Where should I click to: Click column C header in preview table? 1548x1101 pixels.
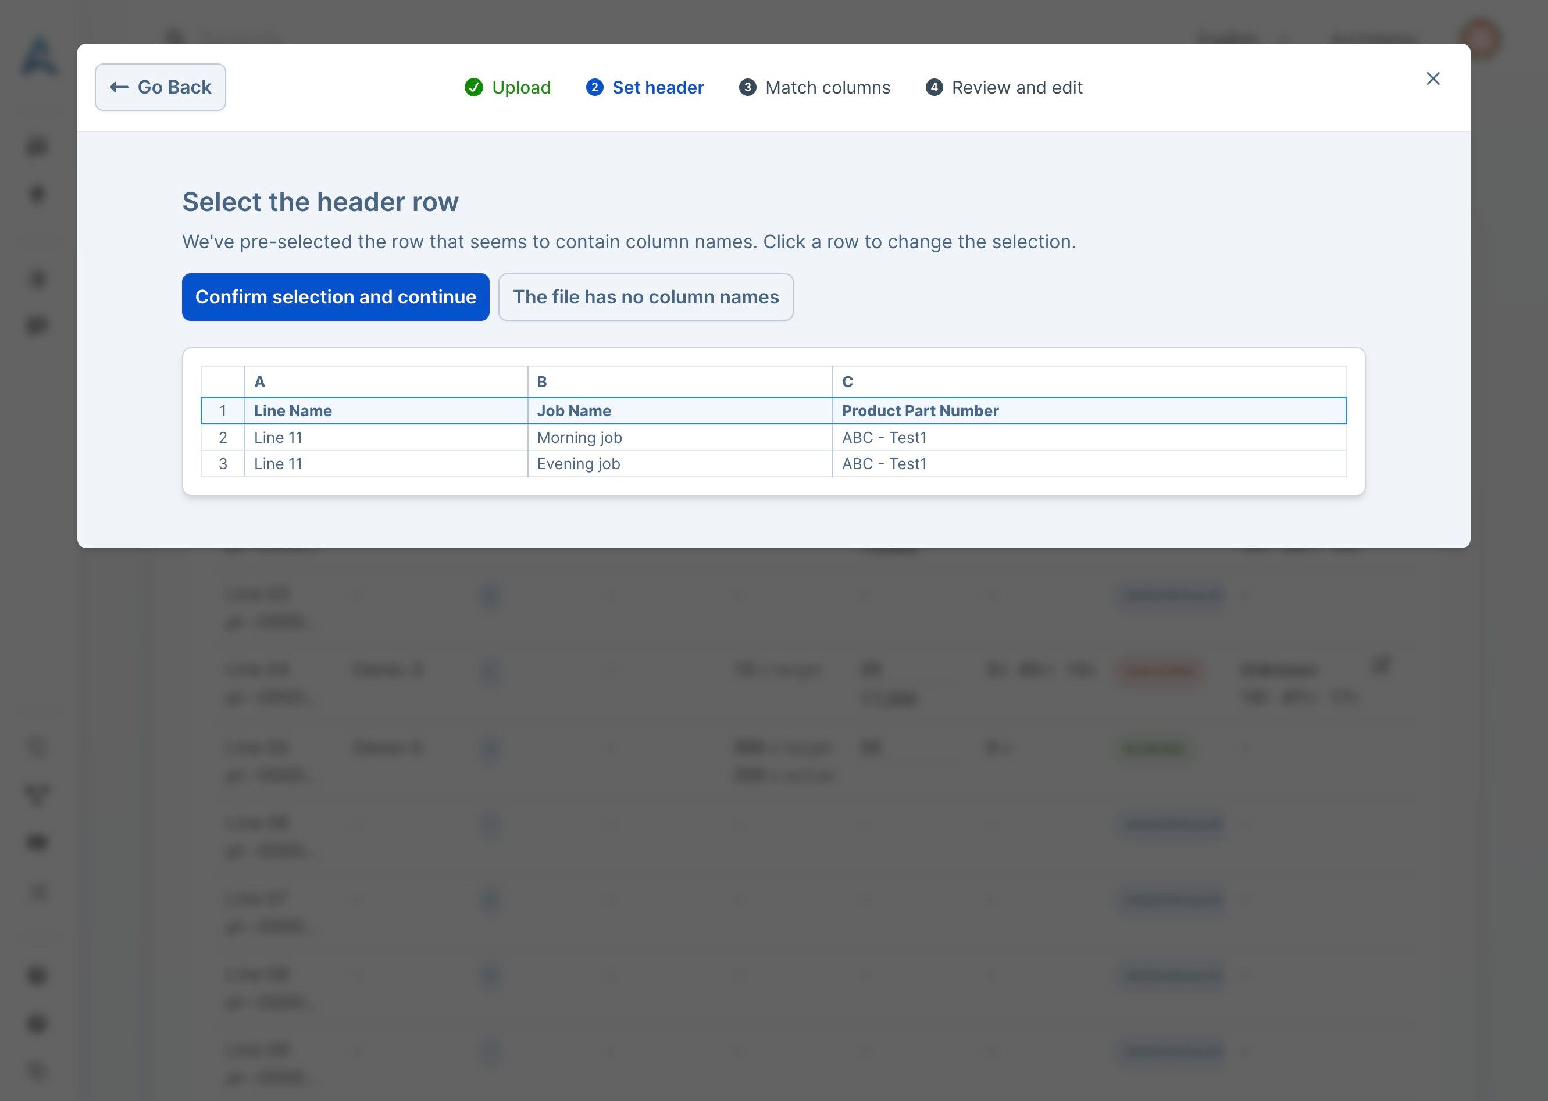[x=847, y=382]
